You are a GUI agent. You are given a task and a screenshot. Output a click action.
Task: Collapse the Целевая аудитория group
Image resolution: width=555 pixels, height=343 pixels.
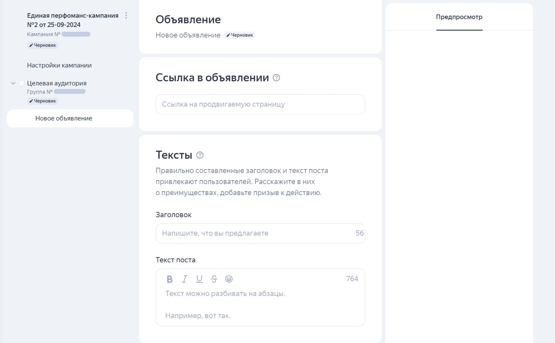pos(13,83)
